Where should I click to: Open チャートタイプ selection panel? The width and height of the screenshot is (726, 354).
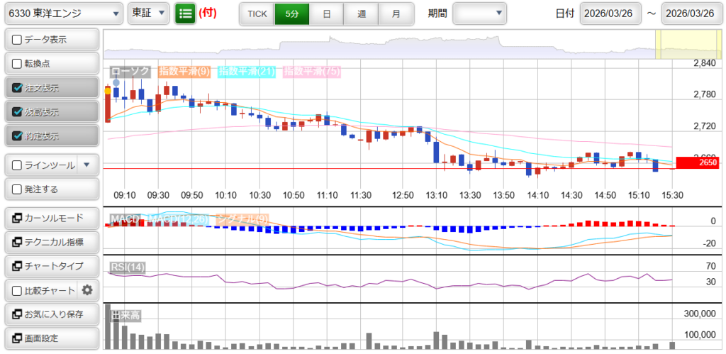(51, 266)
